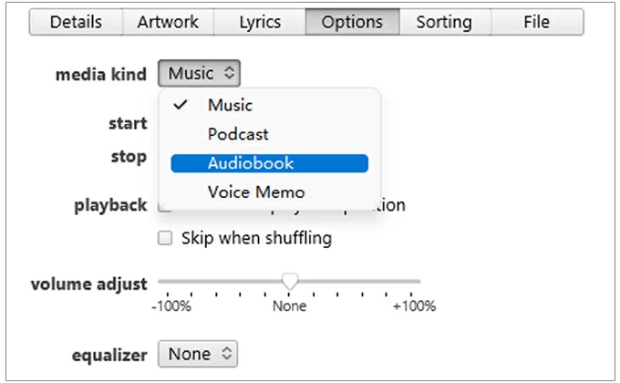
Task: Click the media kind dropdown button
Action: tap(200, 73)
